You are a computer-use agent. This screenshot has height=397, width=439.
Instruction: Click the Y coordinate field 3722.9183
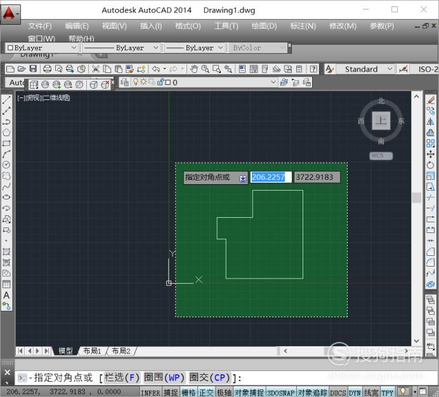click(317, 177)
